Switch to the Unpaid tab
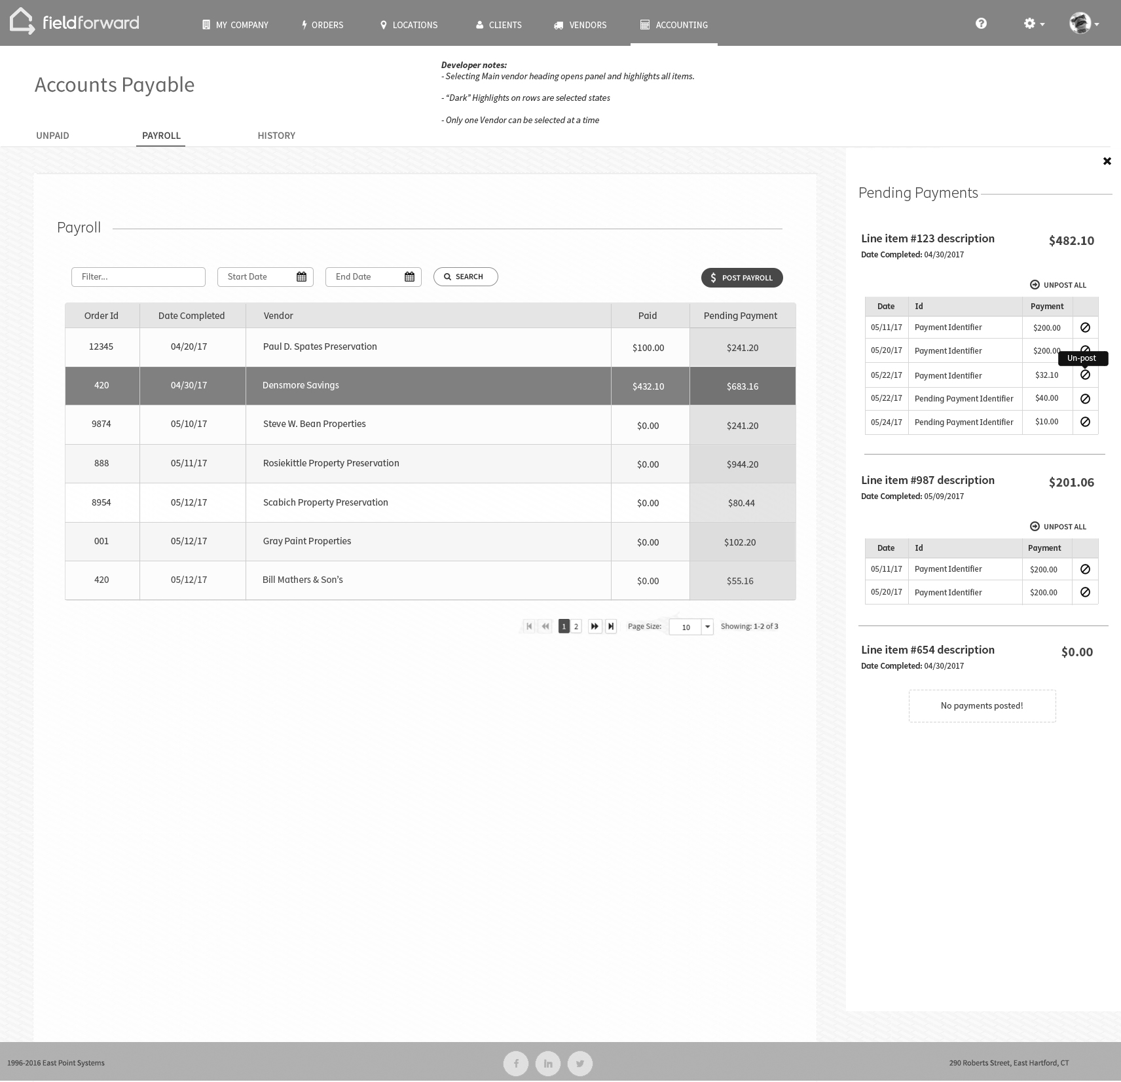The height and width of the screenshot is (1082, 1121). pyautogui.click(x=52, y=136)
